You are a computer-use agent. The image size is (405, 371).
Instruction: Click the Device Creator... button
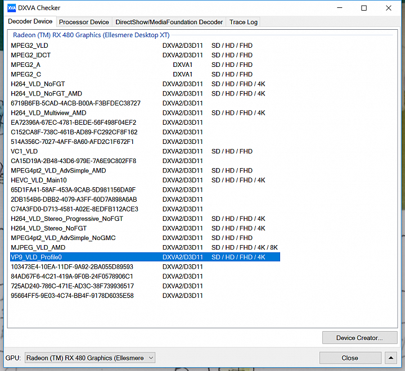(359, 338)
